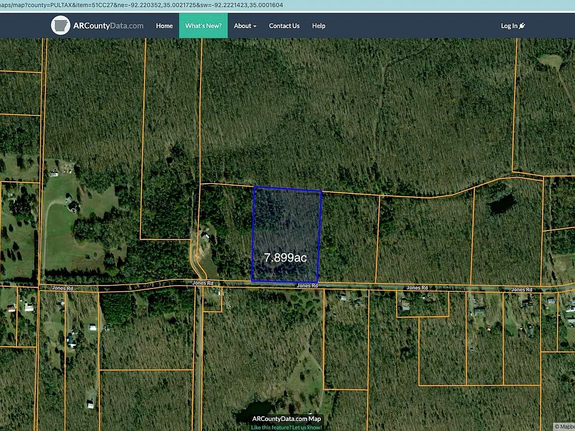This screenshot has height=431, width=575.
Task: Open the Mapbox attribution in the corner
Action: 564,427
